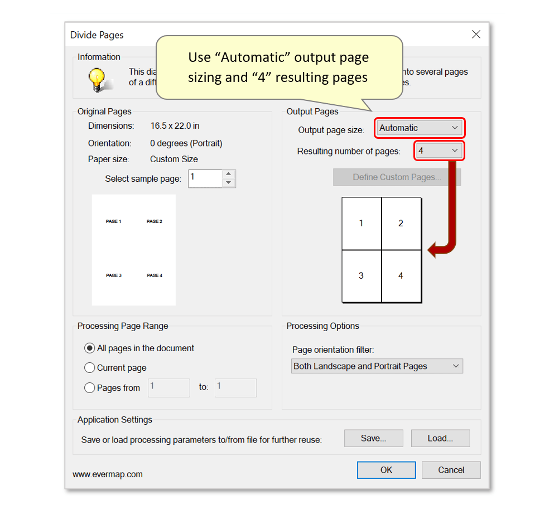
Task: Click the four-page output preview grid
Action: tap(381, 250)
